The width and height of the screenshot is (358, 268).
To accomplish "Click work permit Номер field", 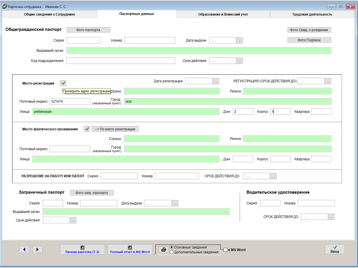I will [x=177, y=176].
